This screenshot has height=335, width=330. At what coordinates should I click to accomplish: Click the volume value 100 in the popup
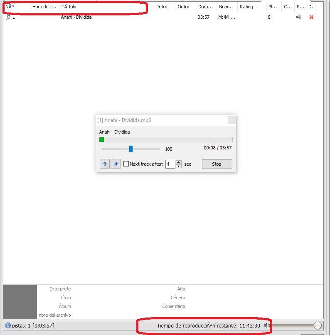point(168,149)
